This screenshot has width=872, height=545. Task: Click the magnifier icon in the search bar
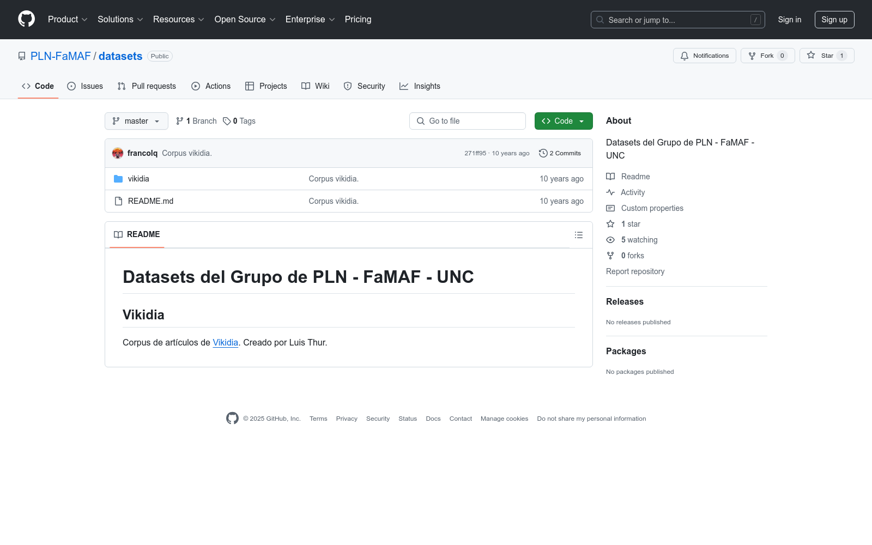pyautogui.click(x=600, y=20)
